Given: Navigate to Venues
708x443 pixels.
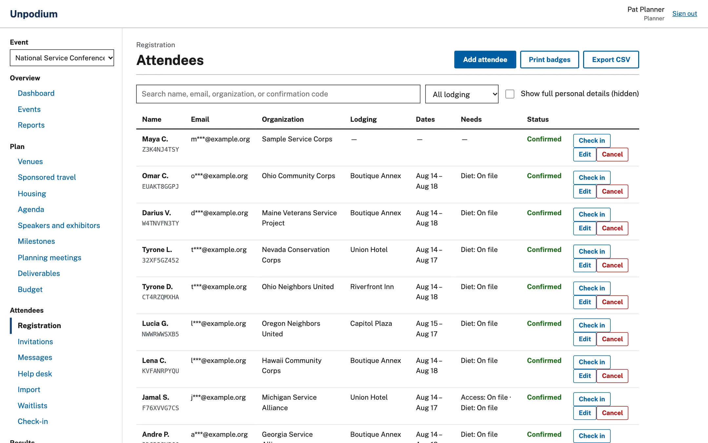Looking at the screenshot, I should point(30,161).
